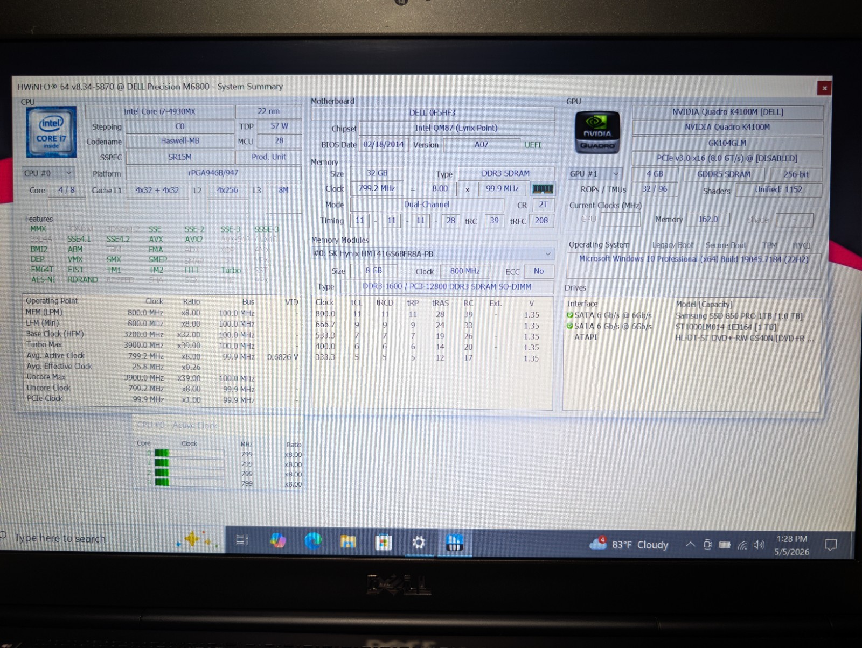Click the 'NVIDIA Quadro K4100M [DELL]' field
Image resolution: width=862 pixels, height=648 pixels.
click(x=727, y=112)
